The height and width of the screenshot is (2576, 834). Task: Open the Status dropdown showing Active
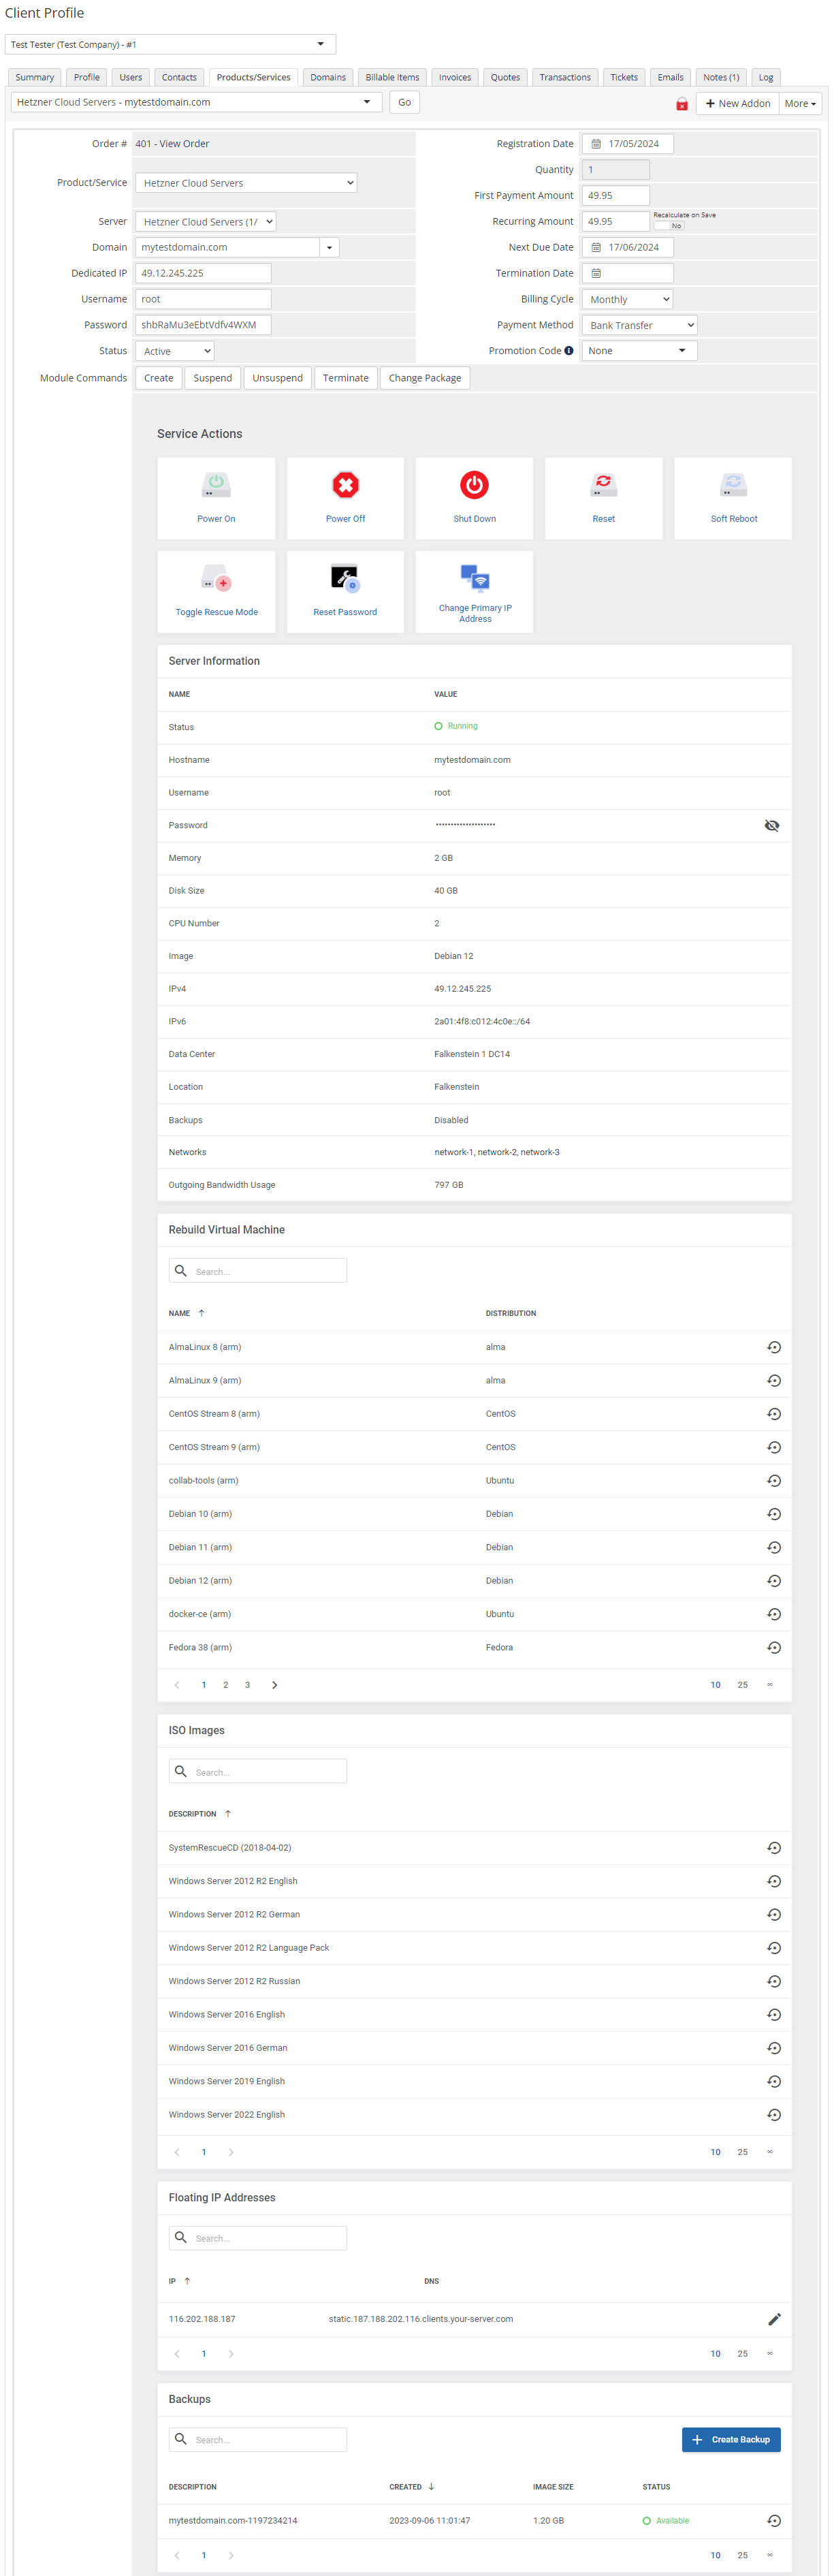click(175, 351)
